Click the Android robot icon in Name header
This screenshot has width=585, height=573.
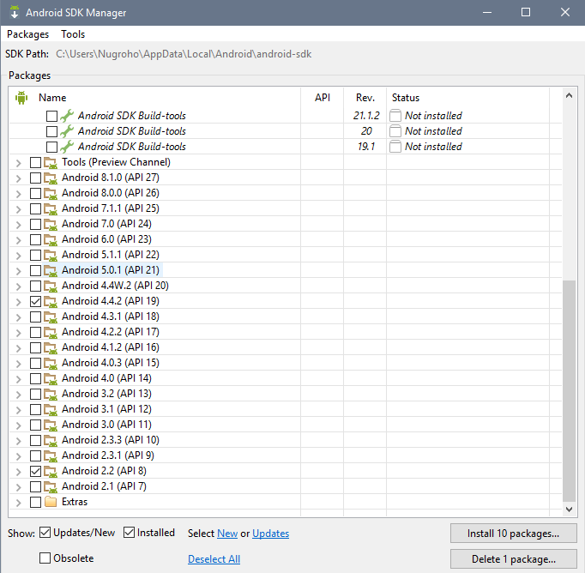pyautogui.click(x=21, y=98)
